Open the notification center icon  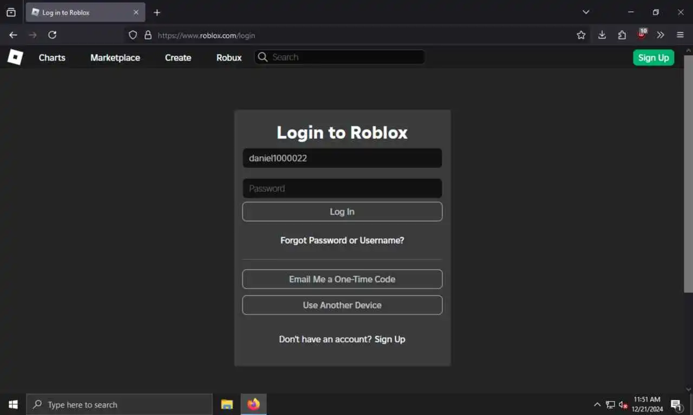click(x=676, y=404)
